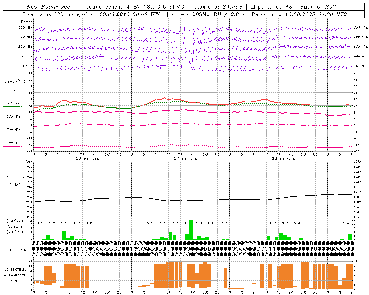The width and height of the screenshot is (369, 295).
Task: Click the '700 гПа' temperature legend label
Action: point(13,130)
